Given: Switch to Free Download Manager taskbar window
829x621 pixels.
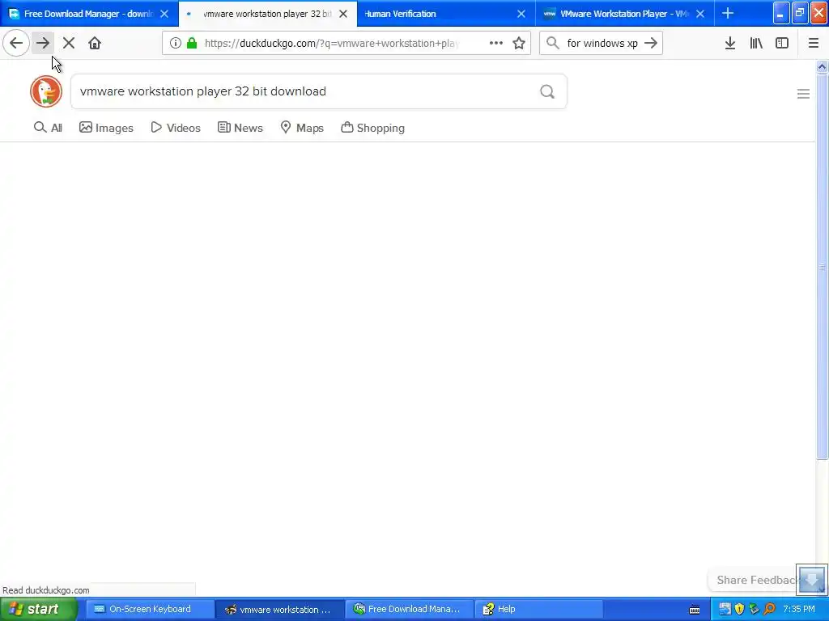Looking at the screenshot, I should [407, 610].
